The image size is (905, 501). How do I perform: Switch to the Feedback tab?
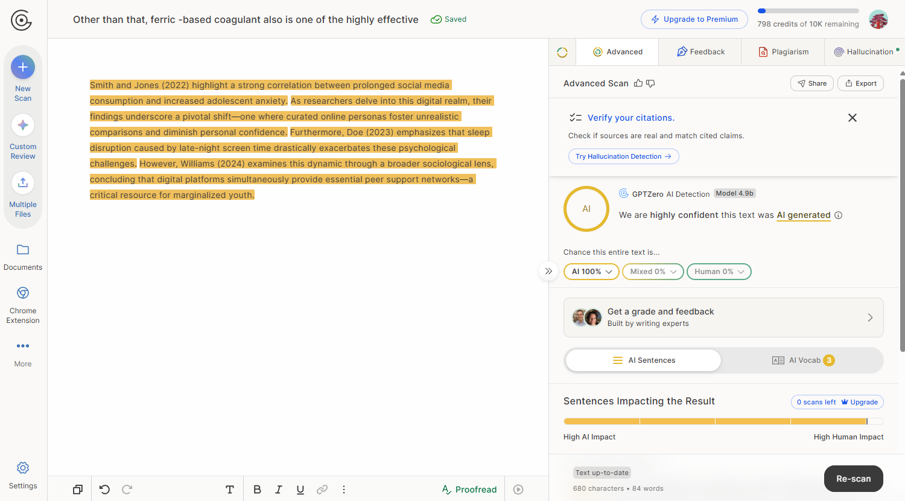[x=700, y=52]
